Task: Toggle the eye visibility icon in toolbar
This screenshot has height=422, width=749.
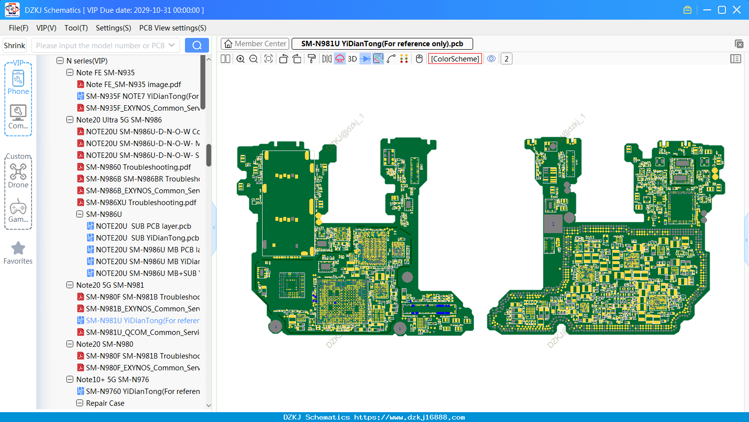Action: (491, 59)
